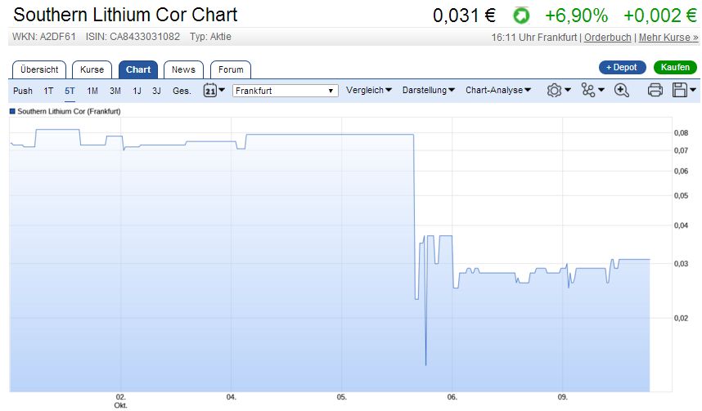The width and height of the screenshot is (702, 411).
Task: Click the WKN: A2DF61 text
Action: (x=44, y=37)
